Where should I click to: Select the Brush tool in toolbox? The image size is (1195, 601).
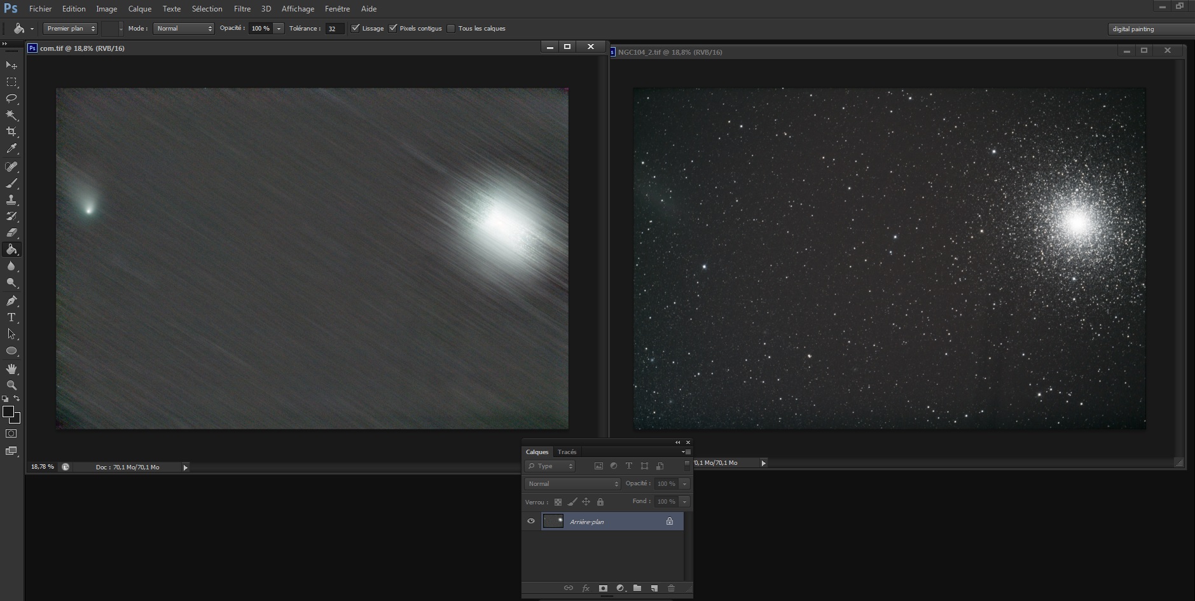click(11, 183)
